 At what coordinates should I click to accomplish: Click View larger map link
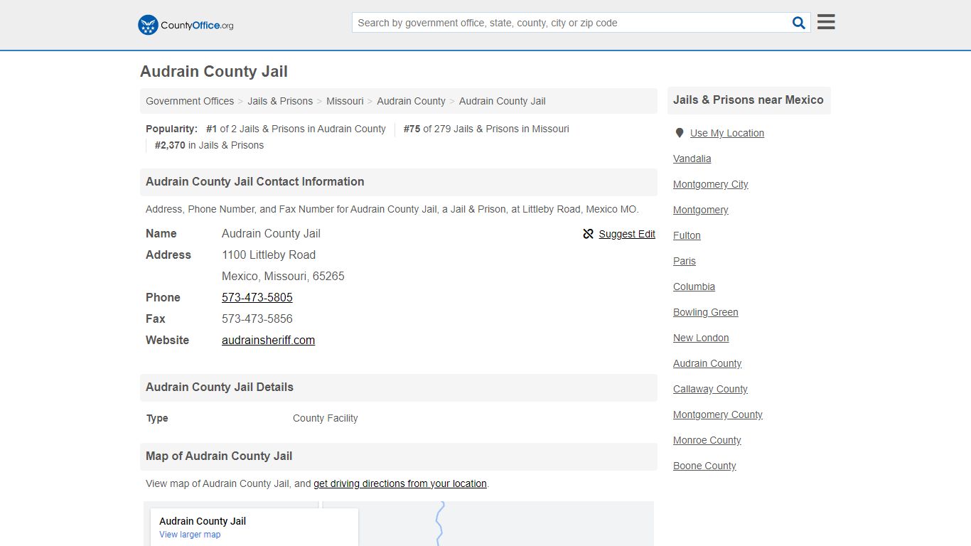point(190,535)
